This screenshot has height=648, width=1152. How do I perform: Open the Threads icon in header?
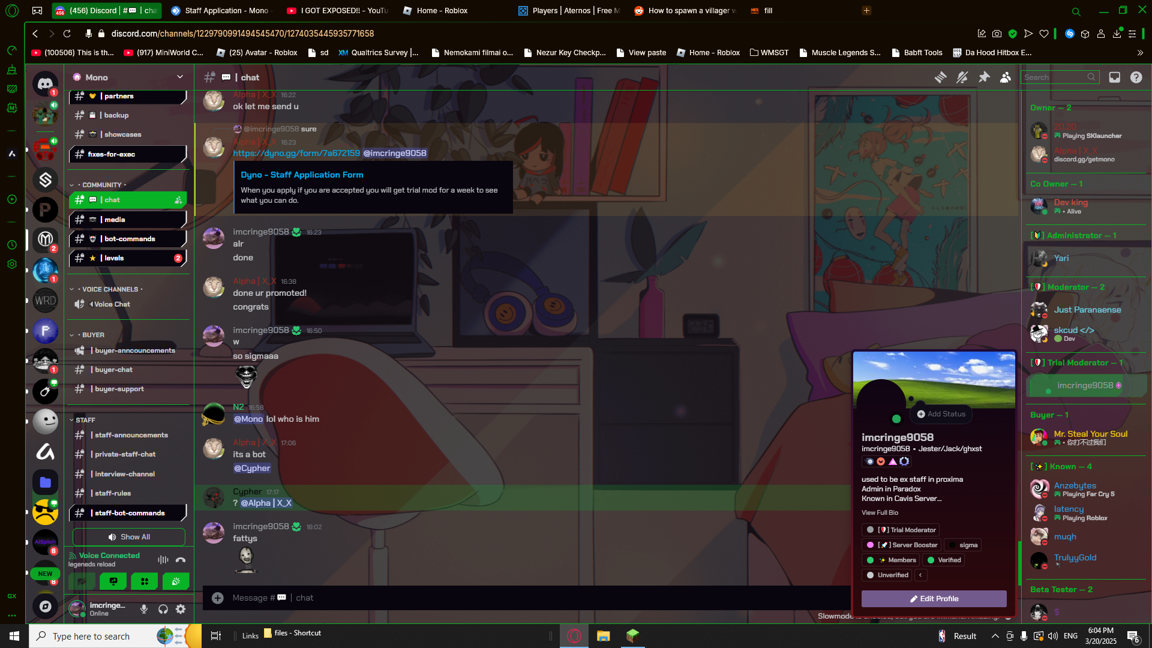941,77
